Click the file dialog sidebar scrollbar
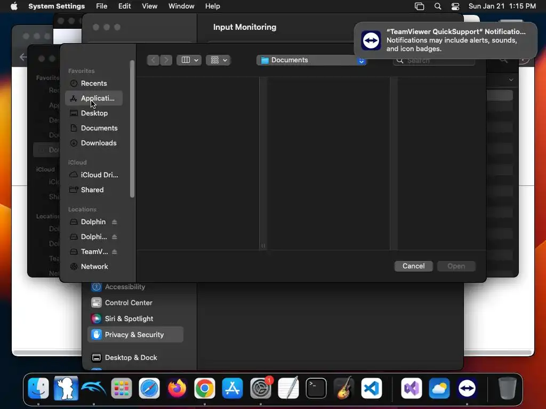The image size is (546, 409). (132, 129)
